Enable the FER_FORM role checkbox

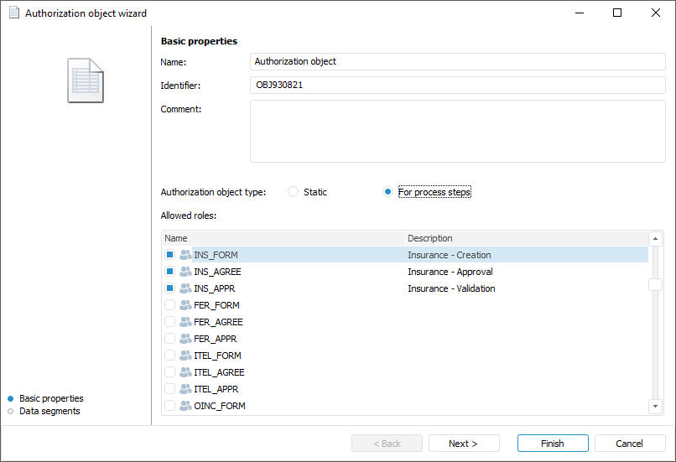170,305
